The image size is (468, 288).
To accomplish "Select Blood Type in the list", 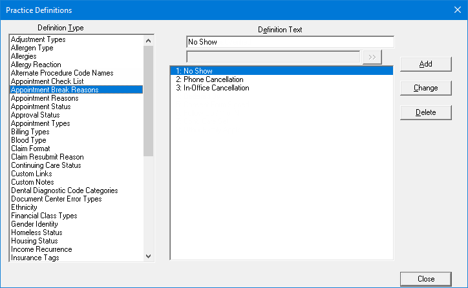I will click(x=76, y=140).
